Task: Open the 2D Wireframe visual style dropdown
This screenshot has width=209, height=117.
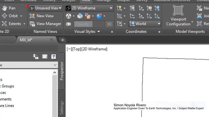Action: point(89,8)
